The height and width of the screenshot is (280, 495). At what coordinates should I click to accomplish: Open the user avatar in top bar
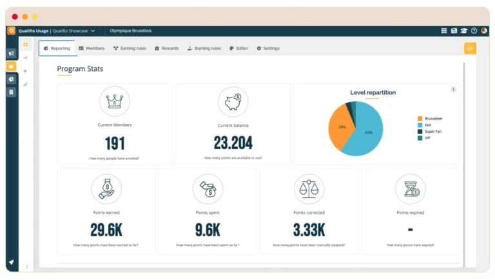point(484,31)
